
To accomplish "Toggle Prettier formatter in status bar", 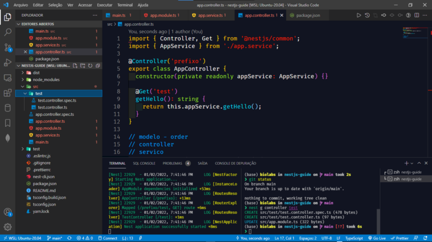I will click(x=400, y=238).
